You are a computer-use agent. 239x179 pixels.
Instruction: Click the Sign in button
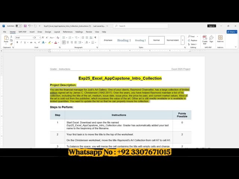tap(212, 26)
